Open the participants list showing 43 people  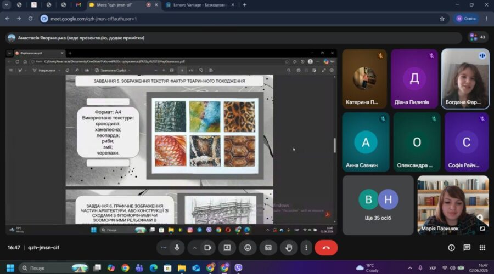(x=478, y=37)
